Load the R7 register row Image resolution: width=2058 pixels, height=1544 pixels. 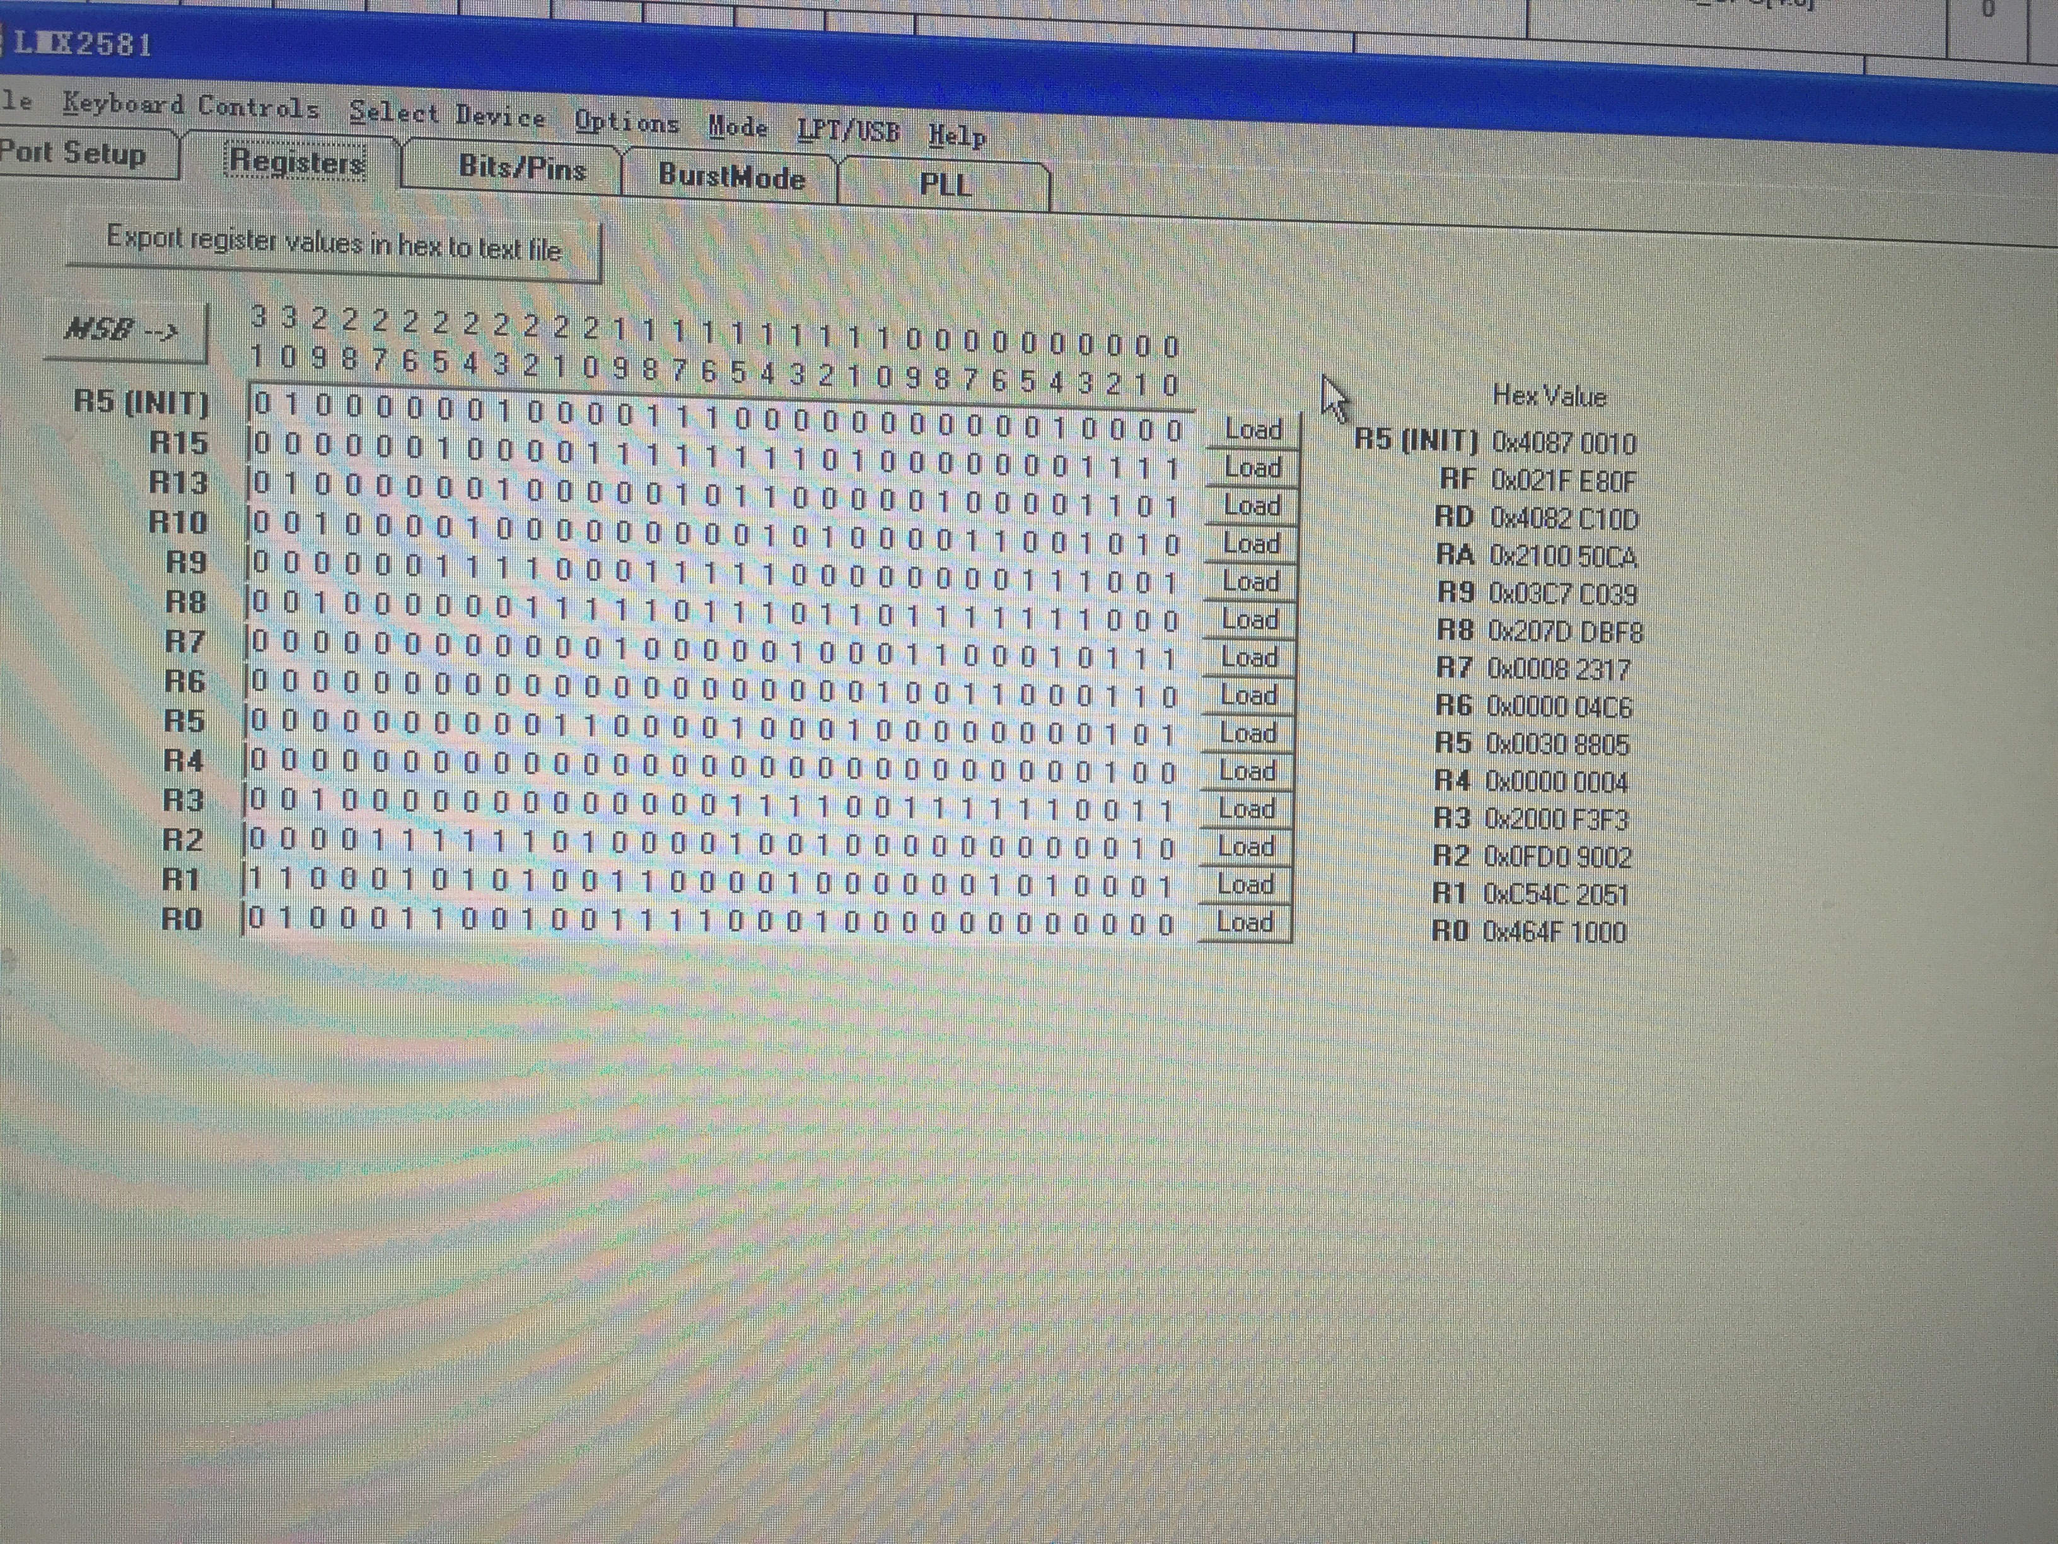1248,658
